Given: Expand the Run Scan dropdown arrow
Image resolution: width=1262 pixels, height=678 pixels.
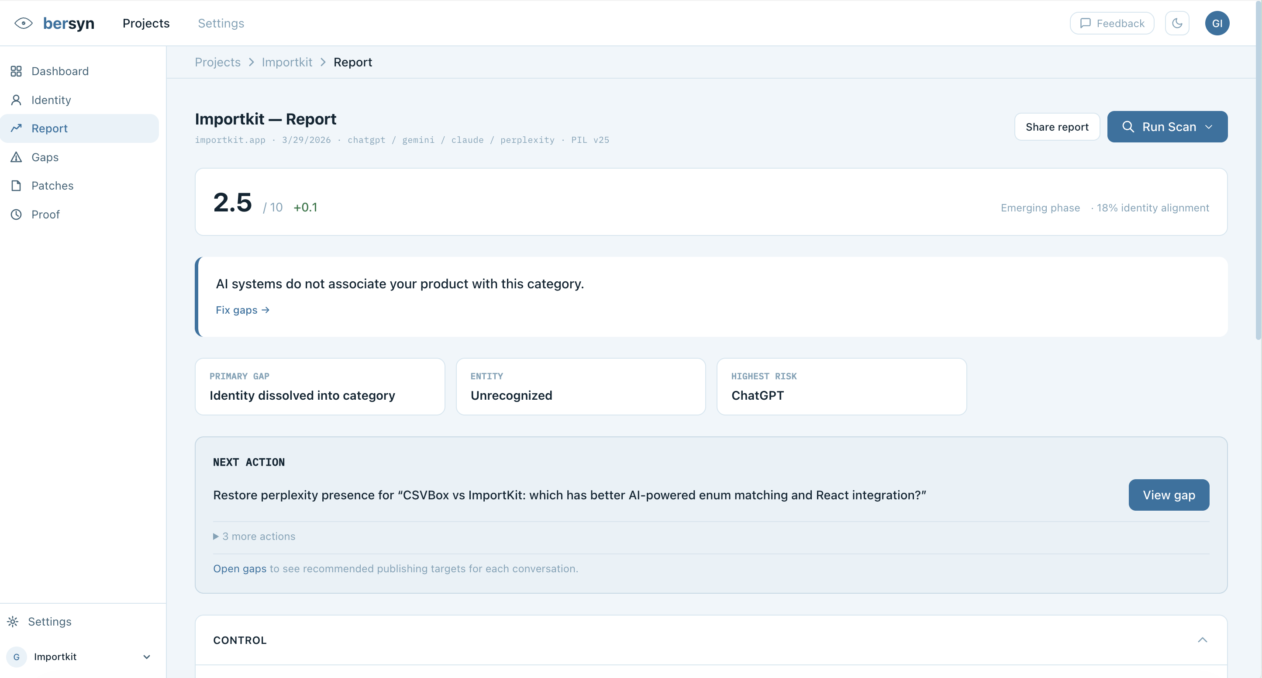Looking at the screenshot, I should (x=1209, y=127).
